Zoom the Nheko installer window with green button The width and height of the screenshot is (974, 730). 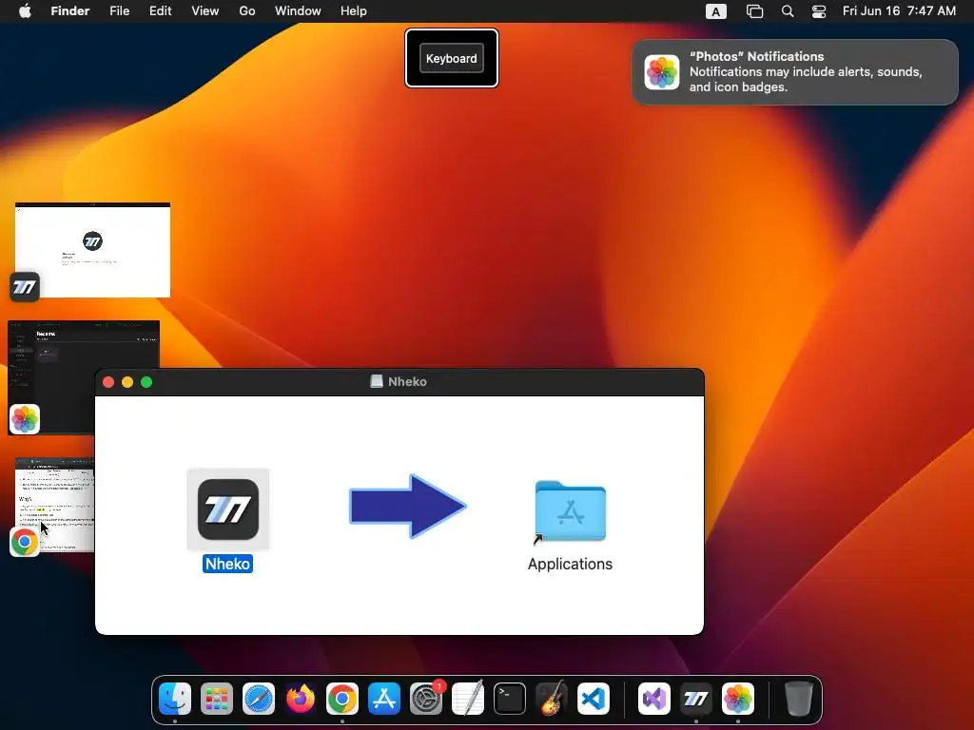(x=146, y=382)
